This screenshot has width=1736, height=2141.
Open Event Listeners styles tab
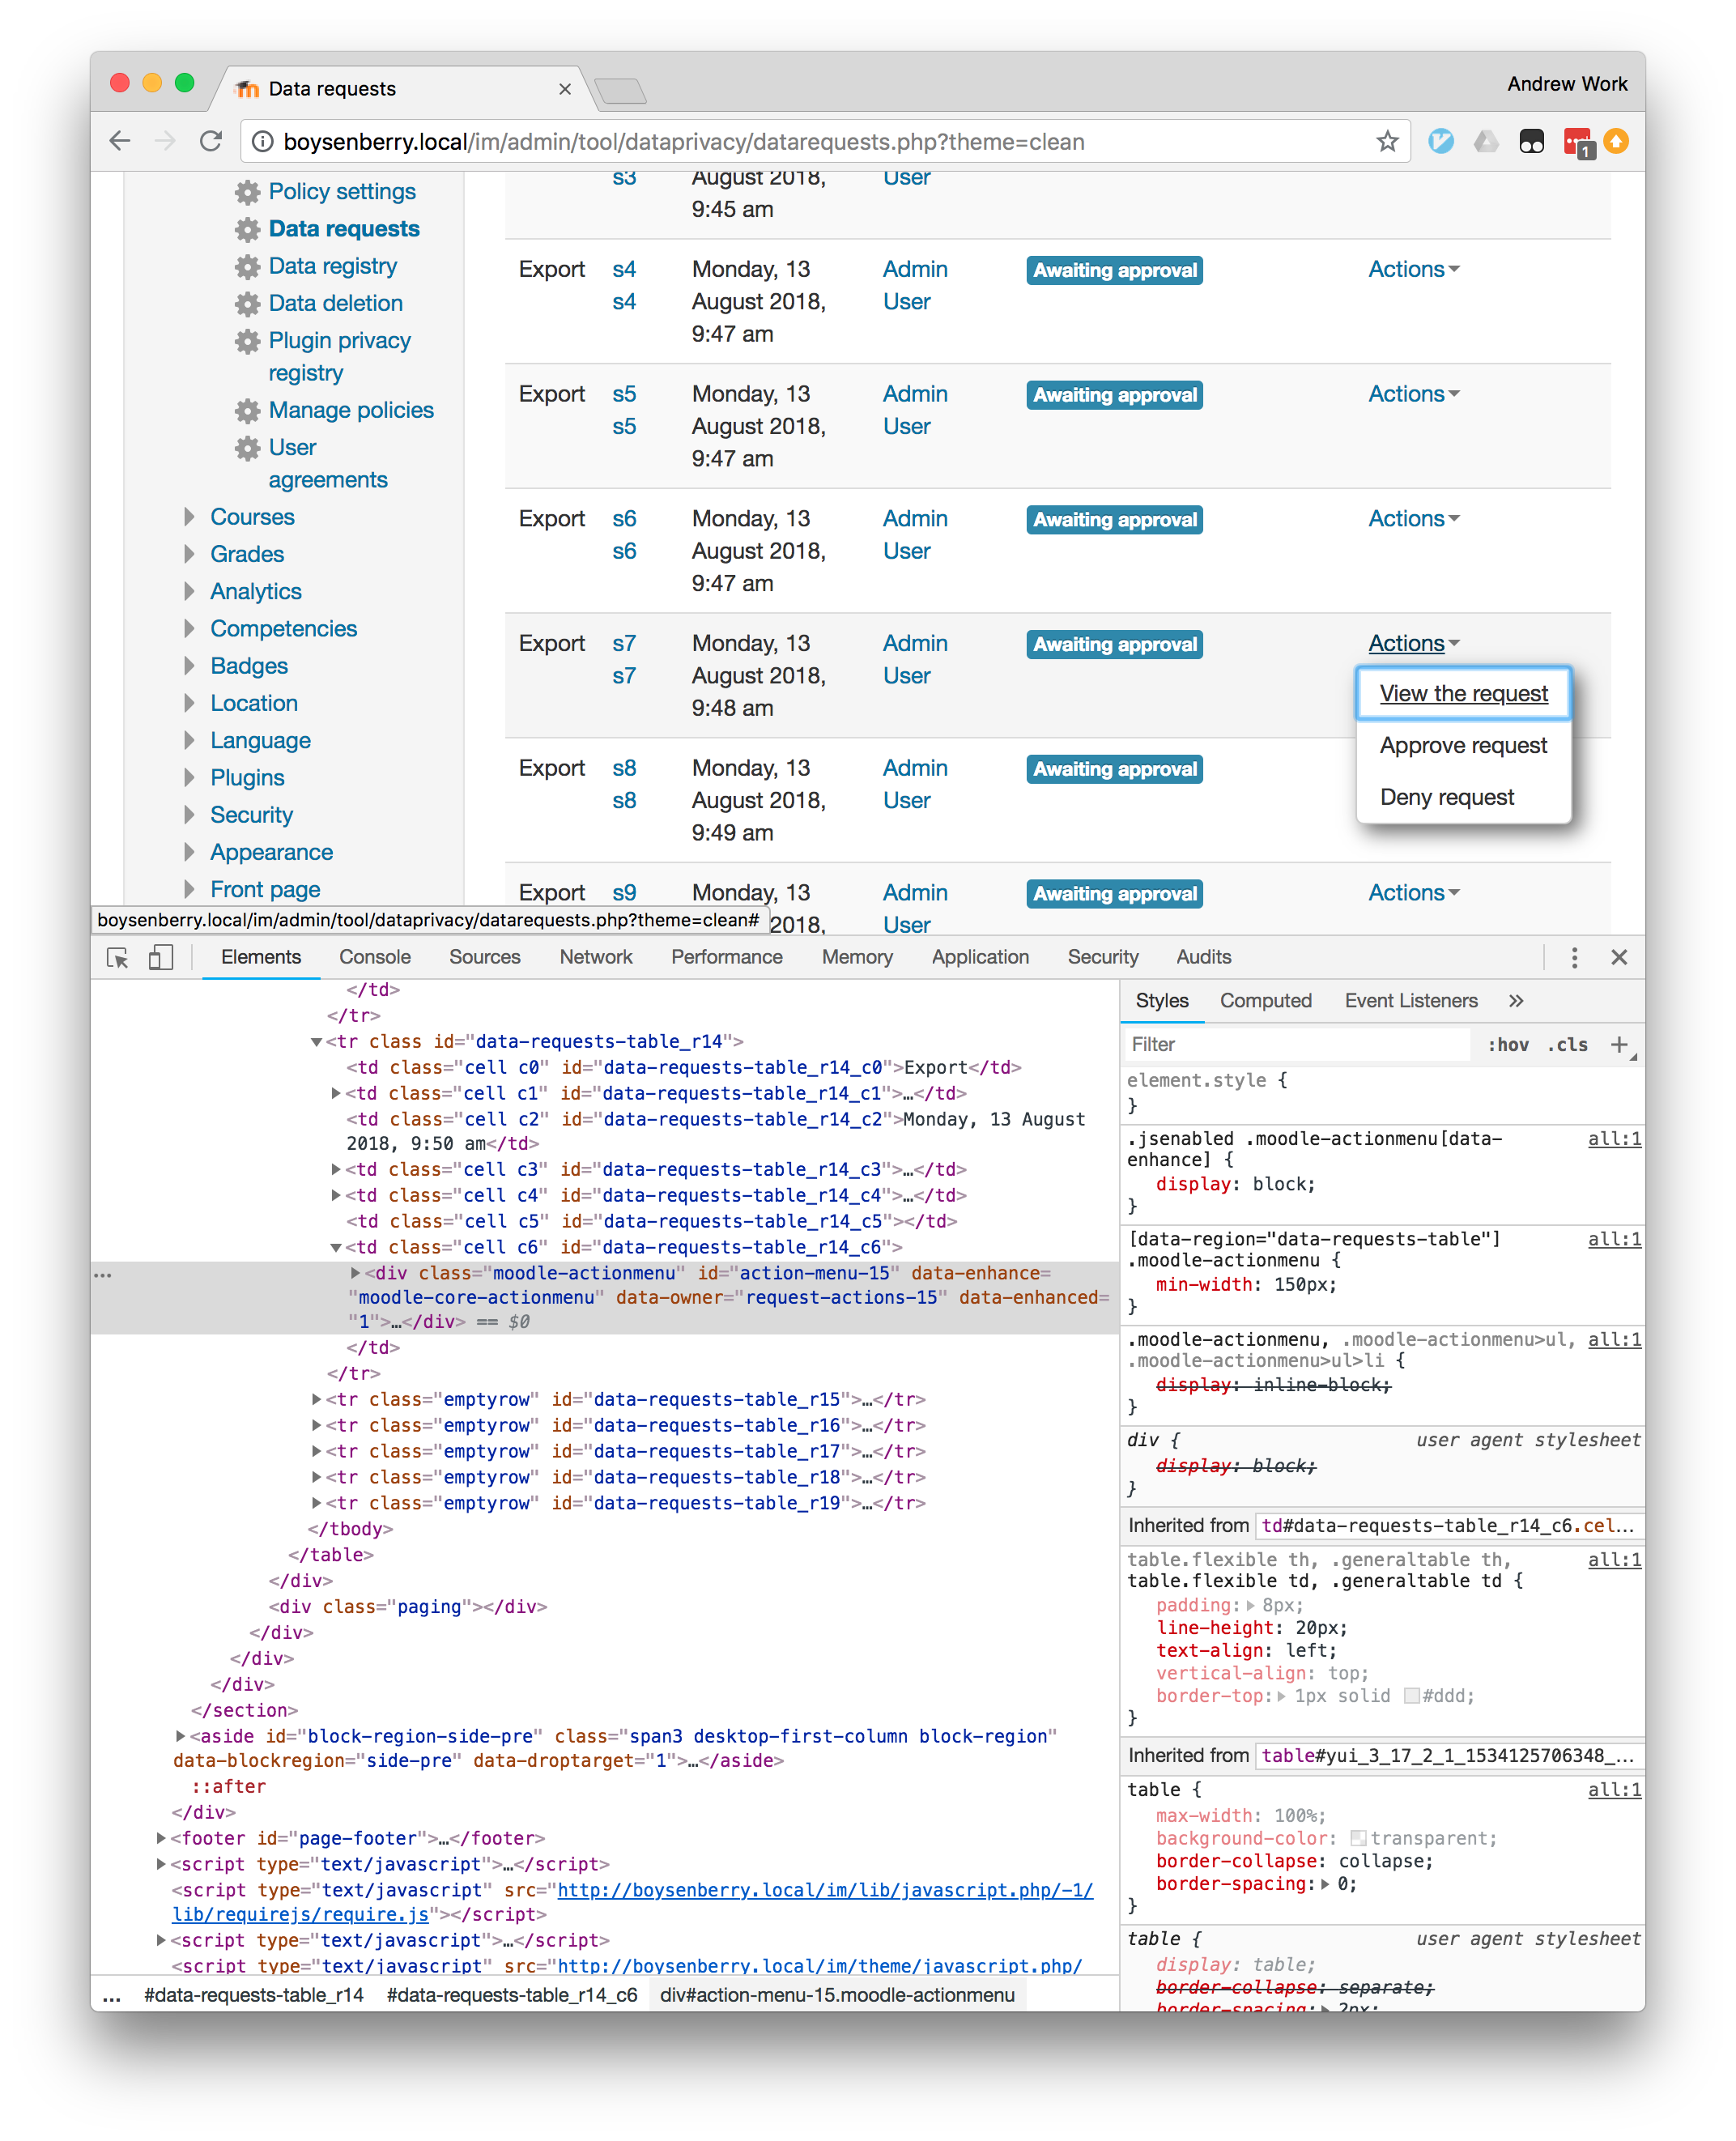1410,1000
